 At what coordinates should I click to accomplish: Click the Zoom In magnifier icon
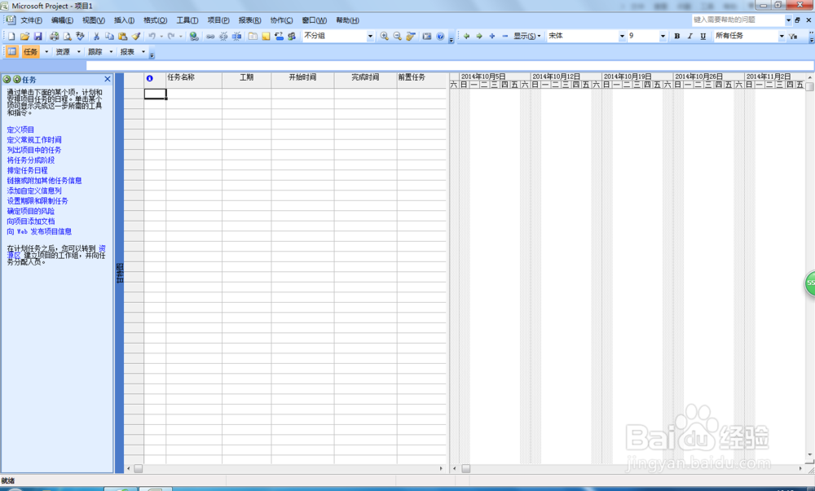(x=384, y=37)
